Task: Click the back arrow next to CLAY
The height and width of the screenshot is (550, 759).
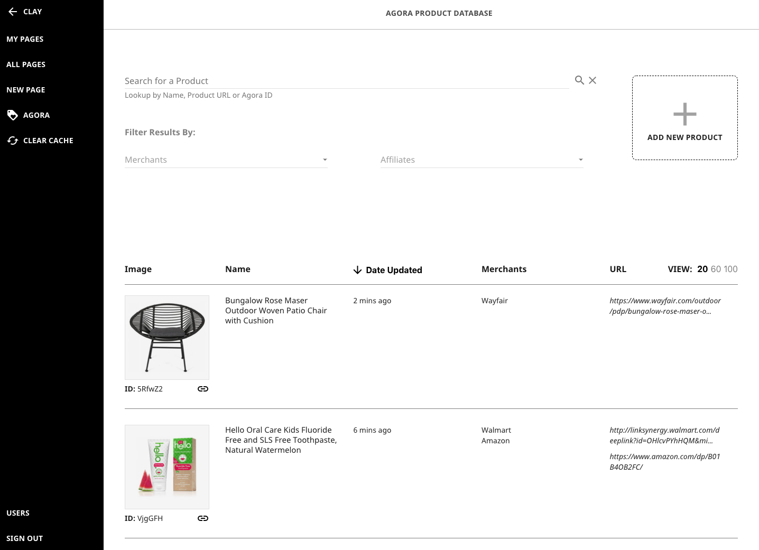Action: pyautogui.click(x=13, y=12)
